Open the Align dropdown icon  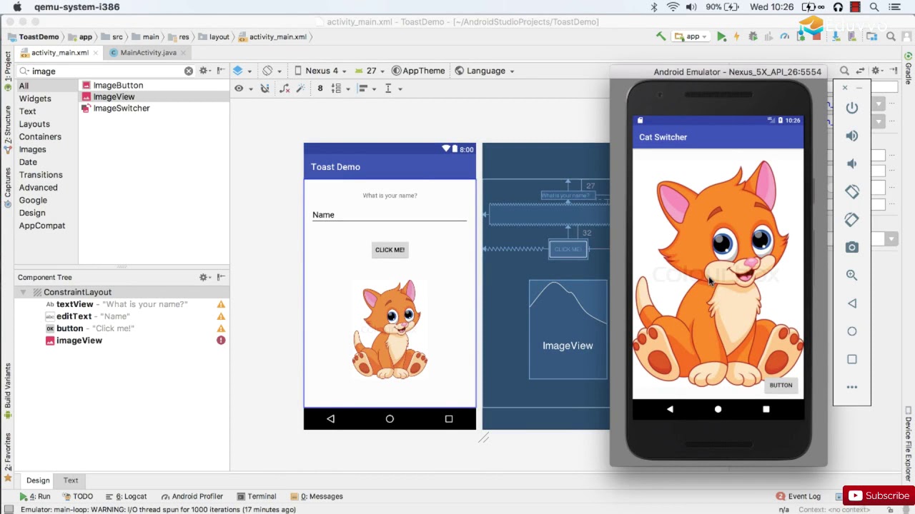366,89
